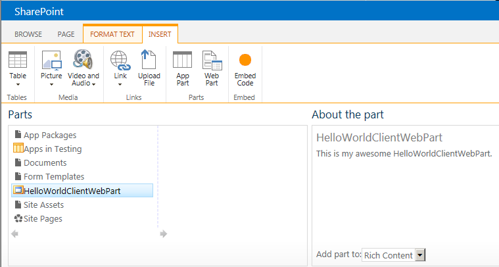The width and height of the screenshot is (499, 267).
Task: Select Apps in Testing part
Action: (53, 149)
